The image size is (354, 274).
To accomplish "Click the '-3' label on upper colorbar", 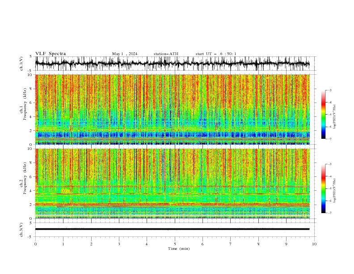I will click(x=329, y=90).
